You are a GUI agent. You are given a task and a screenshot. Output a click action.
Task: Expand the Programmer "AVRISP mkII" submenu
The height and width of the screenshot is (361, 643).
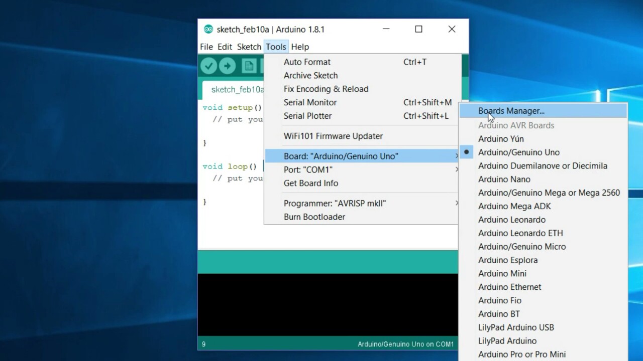[x=362, y=204]
